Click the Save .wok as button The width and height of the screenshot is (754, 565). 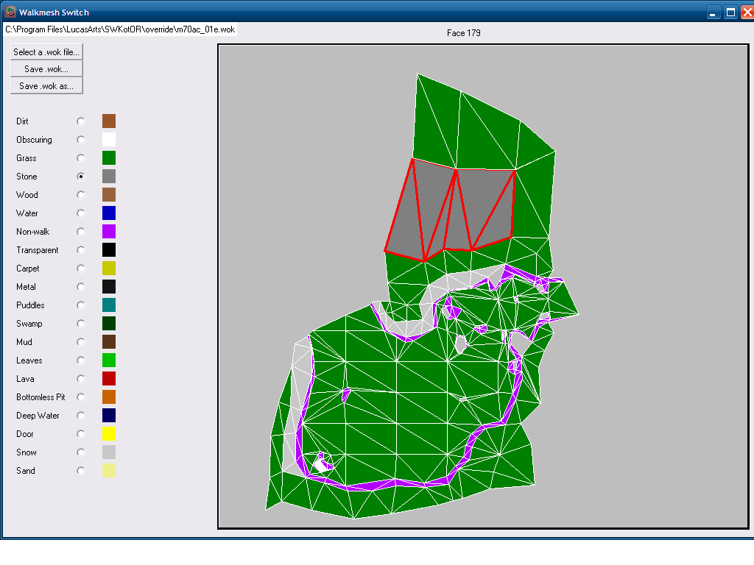pyautogui.click(x=46, y=86)
